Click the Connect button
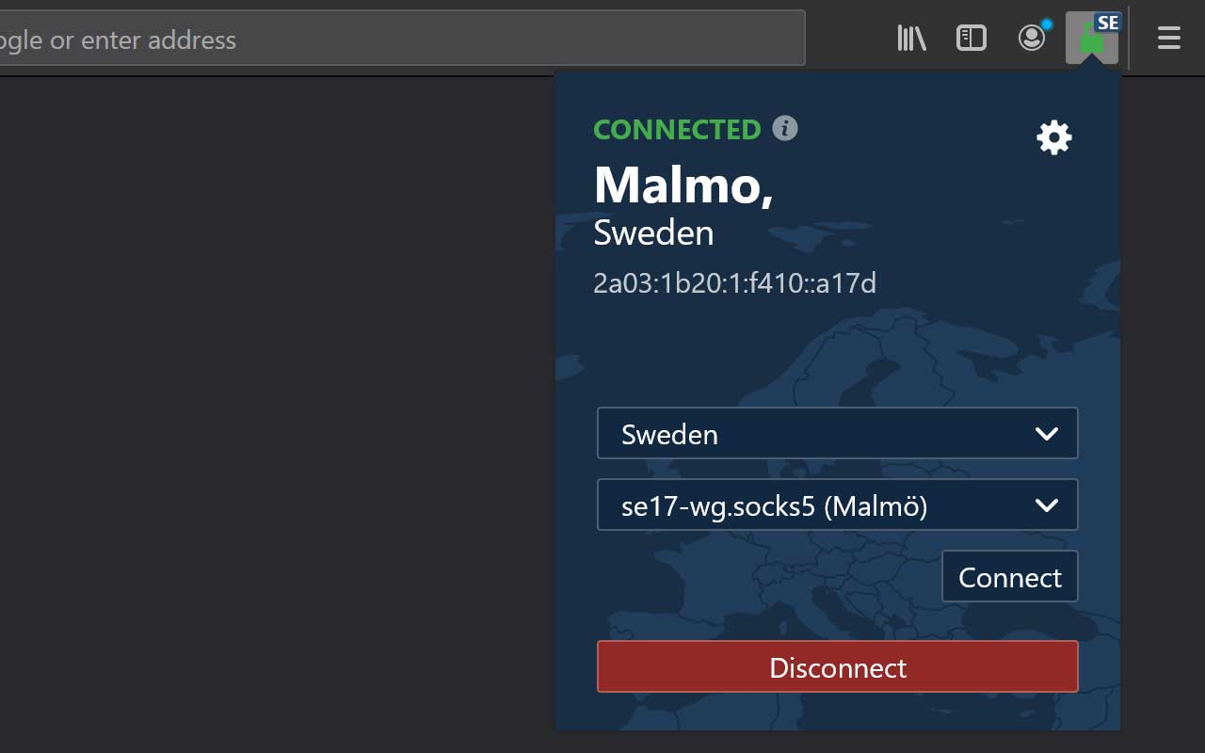Viewport: 1205px width, 753px height. (1010, 577)
